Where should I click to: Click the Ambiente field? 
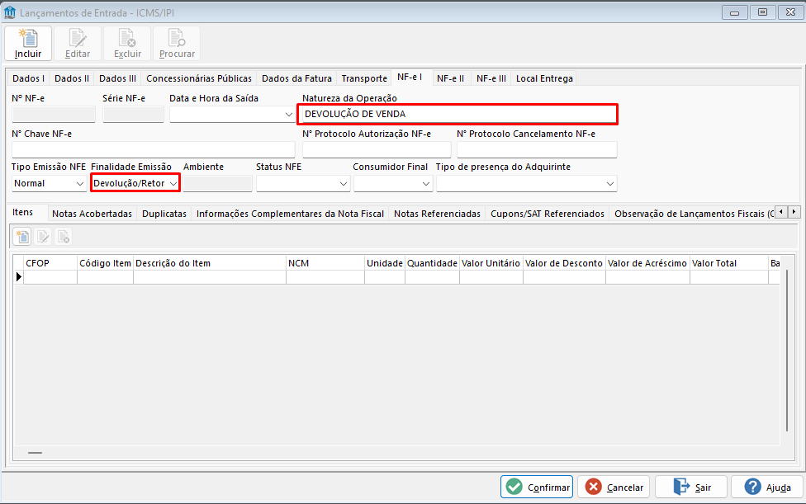point(217,183)
